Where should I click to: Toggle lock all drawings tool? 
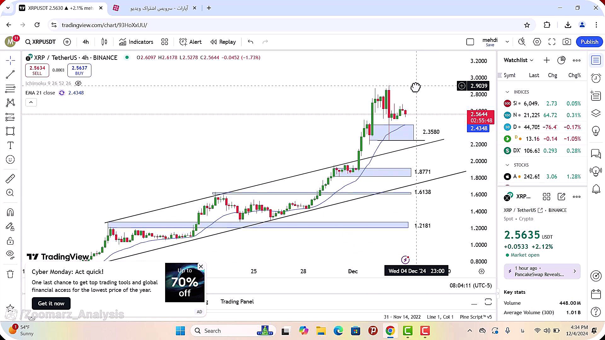(x=10, y=241)
